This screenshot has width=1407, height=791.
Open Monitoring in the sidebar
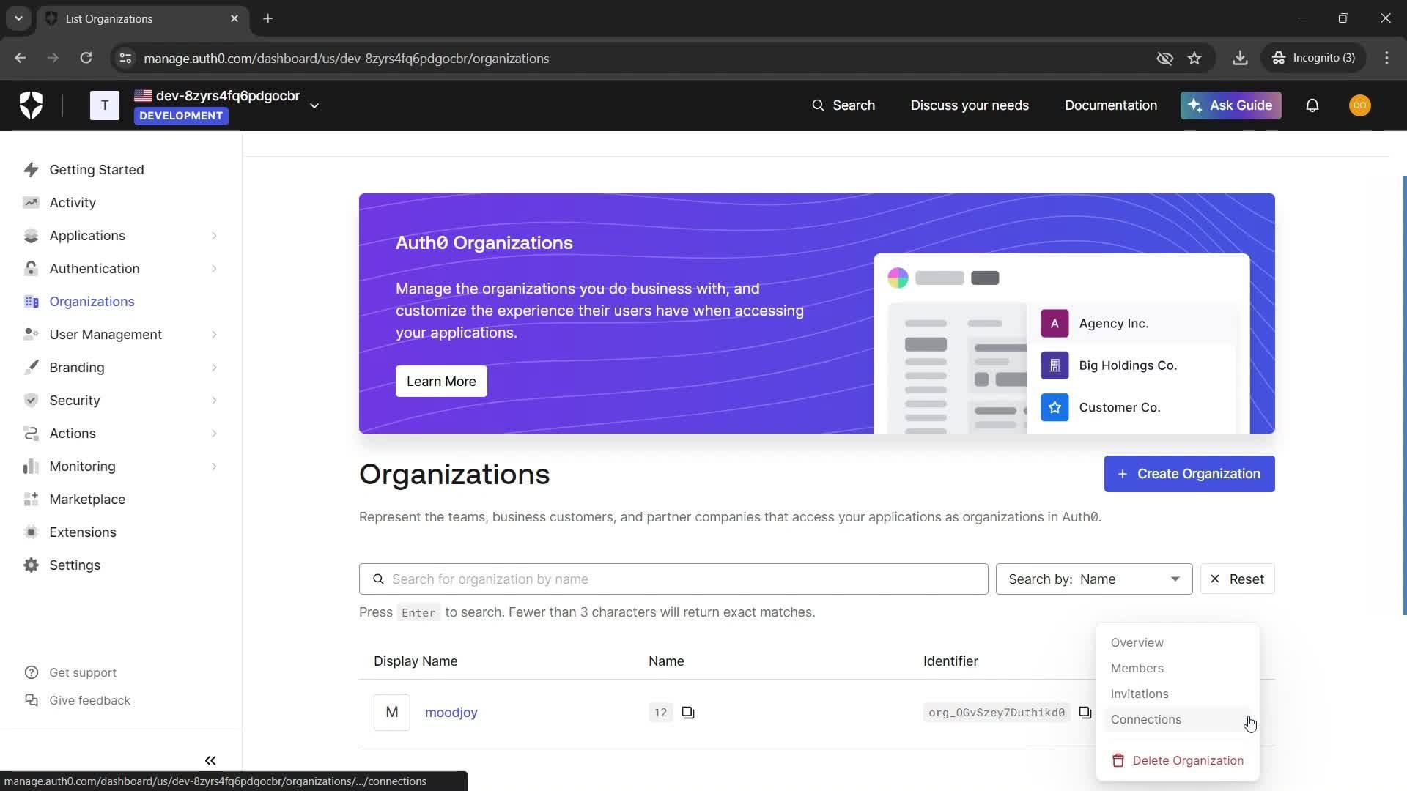pos(82,467)
